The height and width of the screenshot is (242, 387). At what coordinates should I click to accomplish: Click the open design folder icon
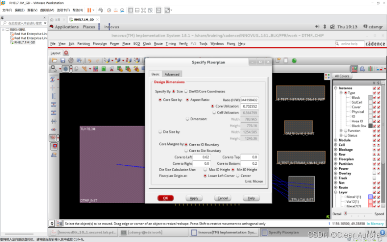tap(54, 61)
